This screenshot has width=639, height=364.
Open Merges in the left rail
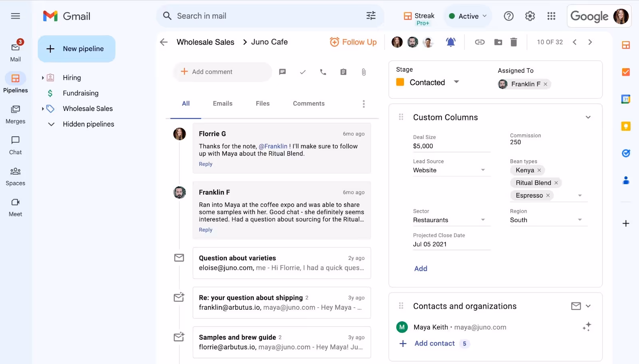16,114
